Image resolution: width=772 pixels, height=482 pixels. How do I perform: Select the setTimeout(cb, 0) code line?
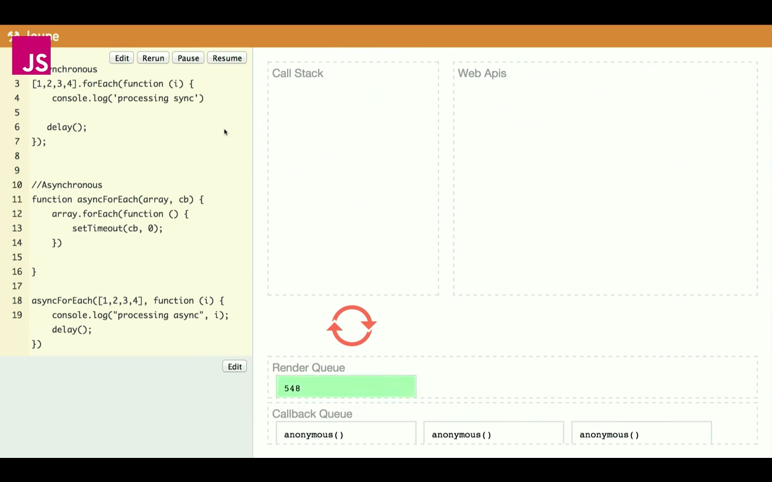tap(117, 228)
